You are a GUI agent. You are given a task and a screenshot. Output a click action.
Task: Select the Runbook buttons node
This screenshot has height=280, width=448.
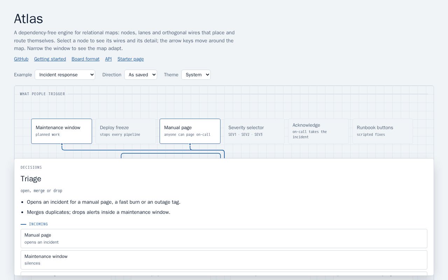coord(383,131)
